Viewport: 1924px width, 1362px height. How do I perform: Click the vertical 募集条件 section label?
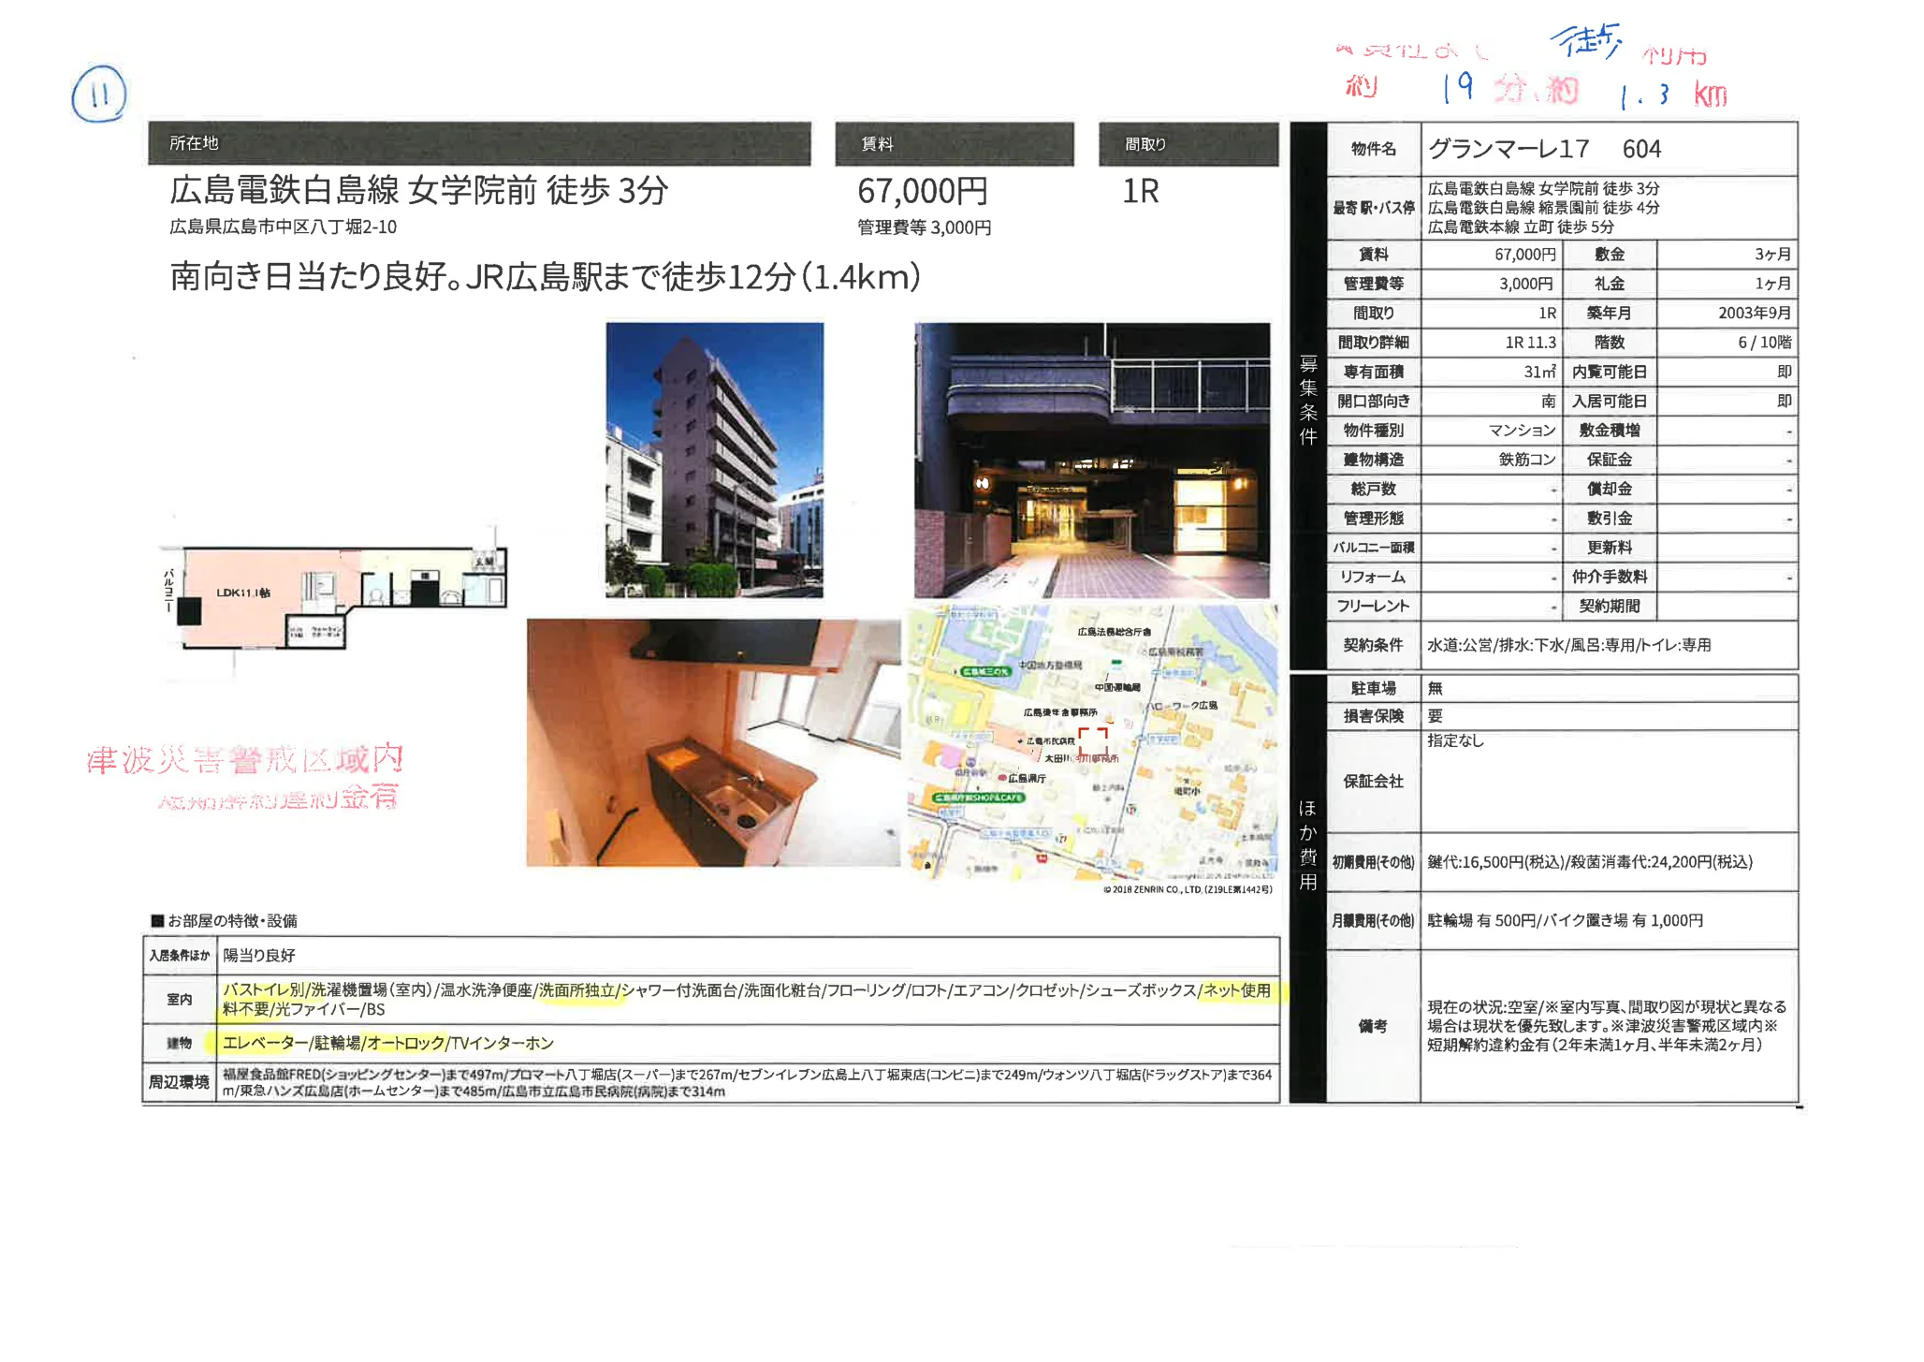[x=1308, y=400]
